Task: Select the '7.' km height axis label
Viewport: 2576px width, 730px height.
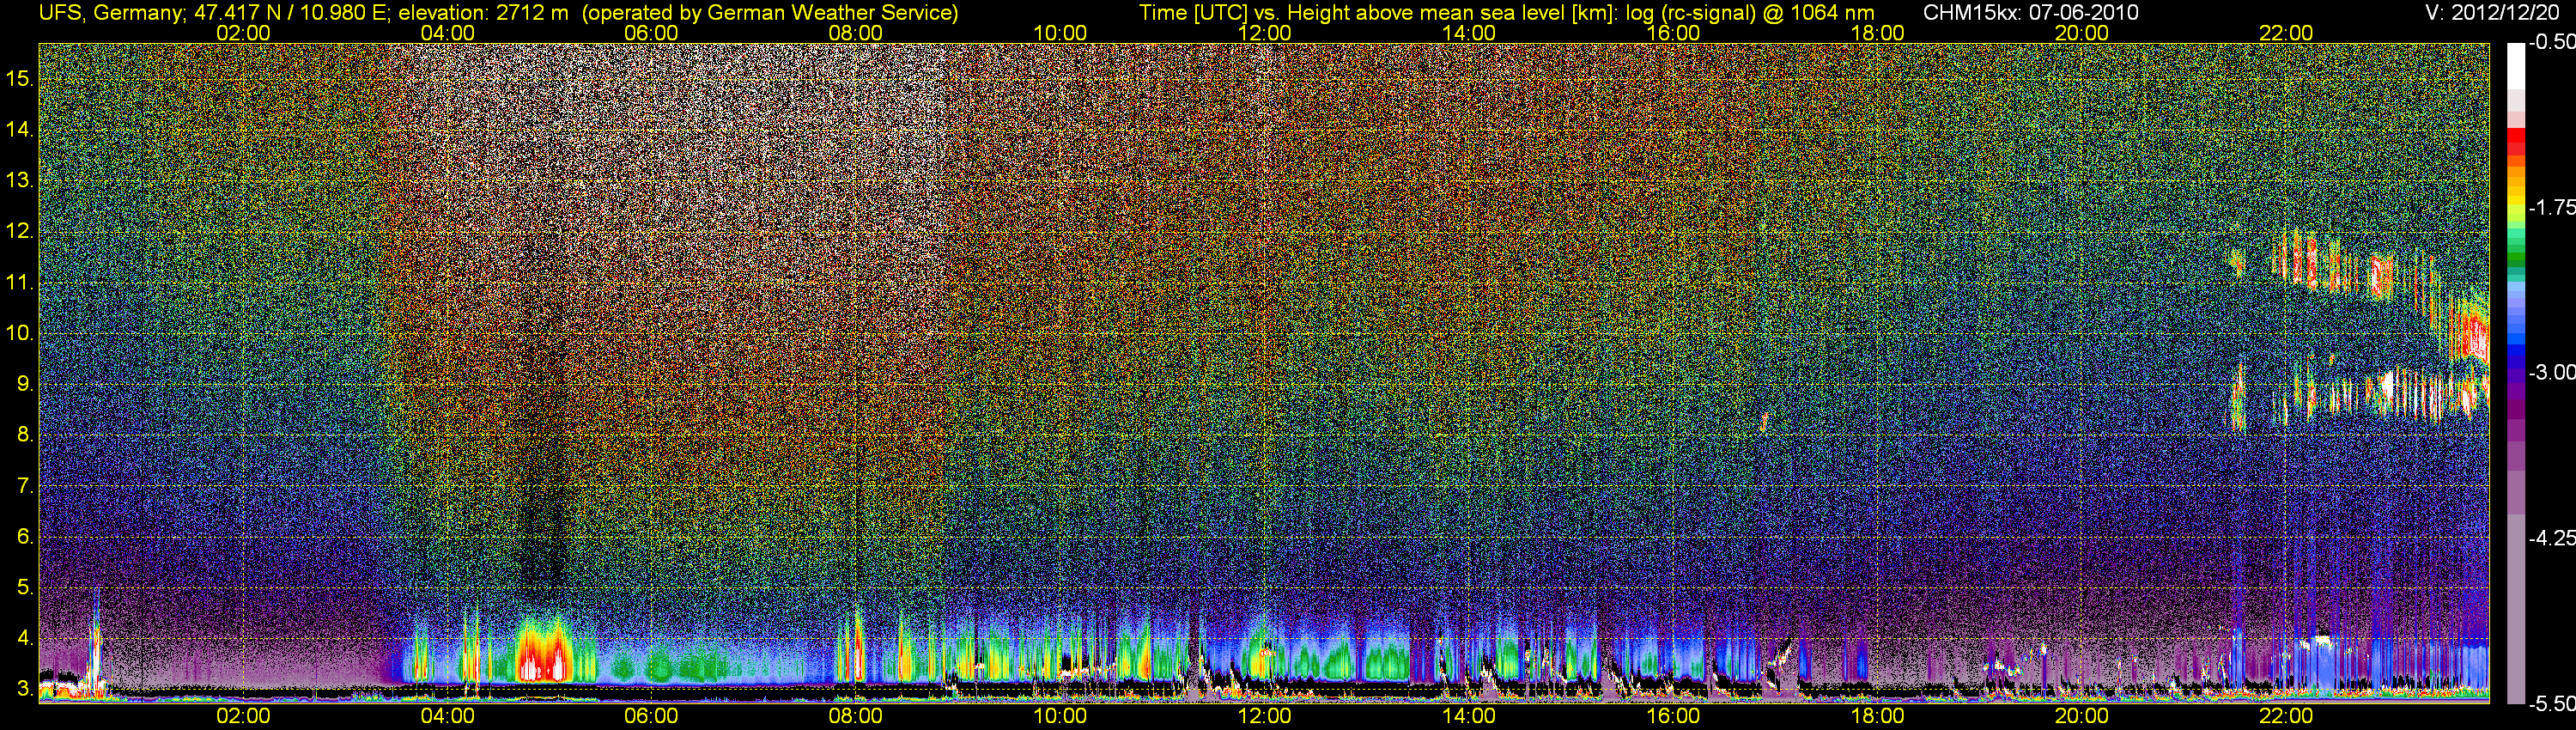Action: point(25,486)
